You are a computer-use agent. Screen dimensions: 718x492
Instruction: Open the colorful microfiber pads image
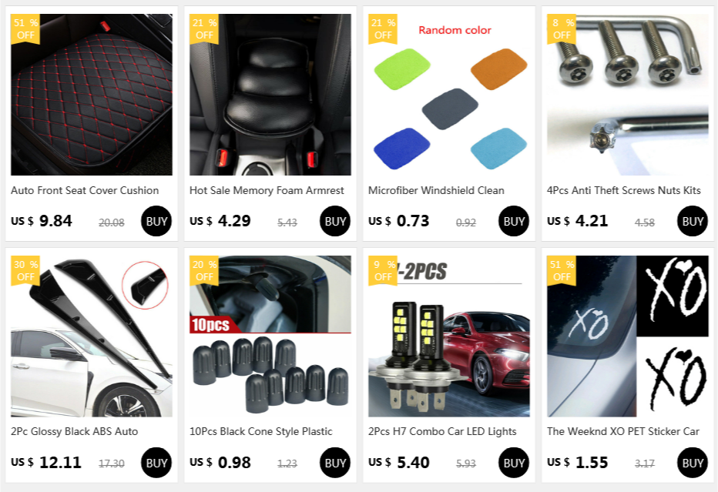(448, 94)
